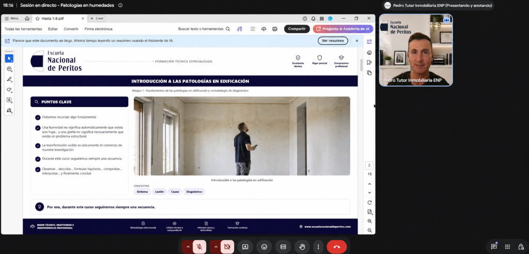Zoom out of the PDF page
Screen dimensions: 529x254
pos(369,230)
